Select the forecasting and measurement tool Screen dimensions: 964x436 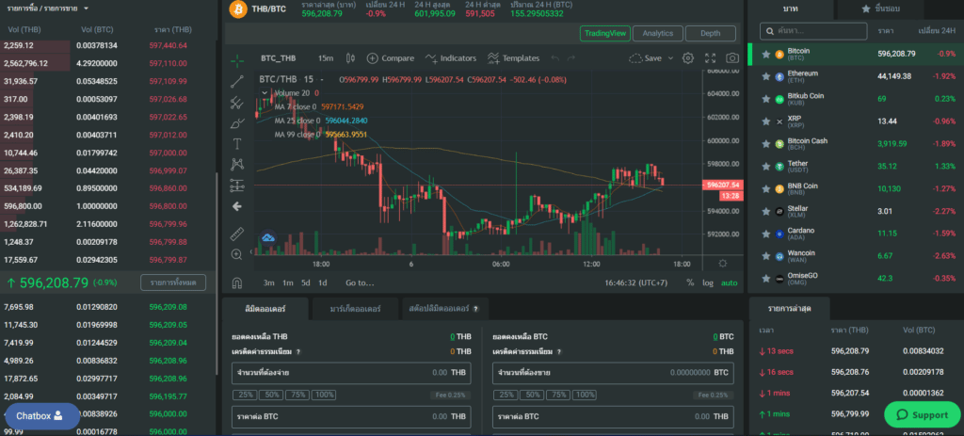pos(236,186)
